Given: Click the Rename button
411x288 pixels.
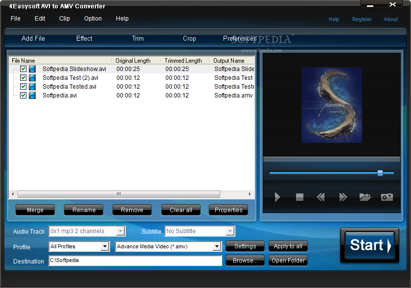Looking at the screenshot, I should click(x=84, y=210).
